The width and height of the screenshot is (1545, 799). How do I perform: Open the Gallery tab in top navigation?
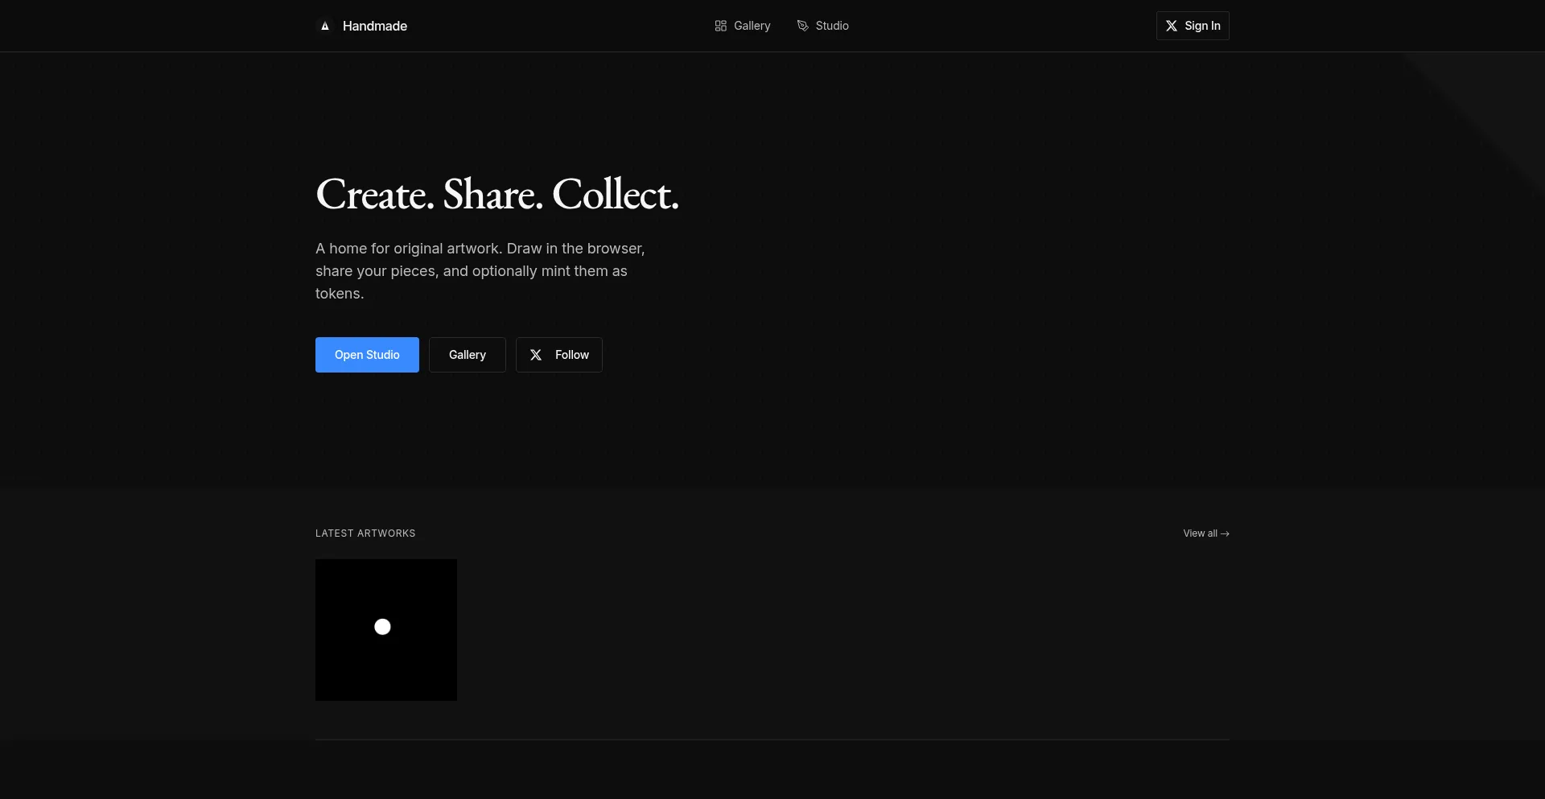[x=752, y=26]
